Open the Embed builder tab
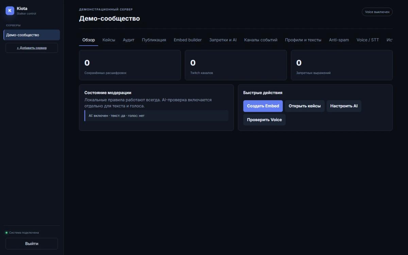Image resolution: width=408 pixels, height=255 pixels. [x=188, y=40]
